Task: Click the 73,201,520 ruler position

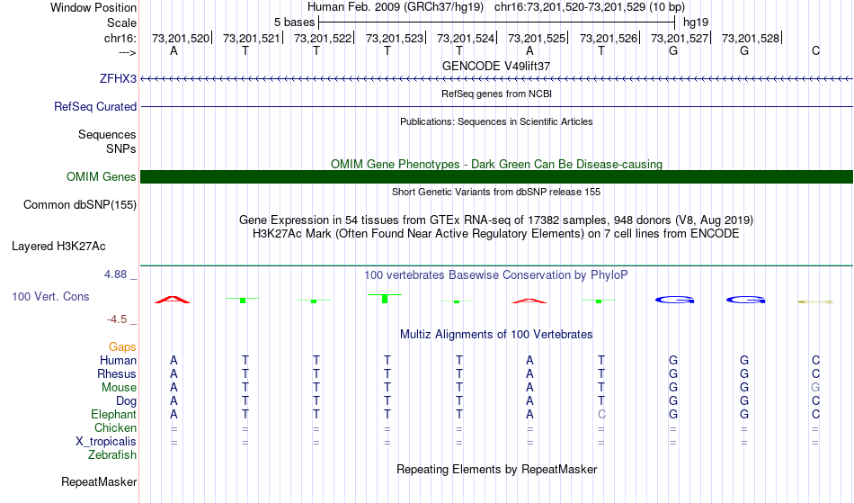Action: [181, 38]
